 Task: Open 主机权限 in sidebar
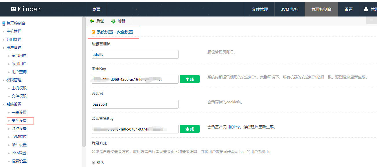(x=19, y=88)
